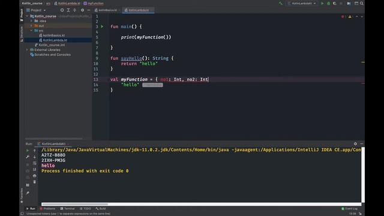Run the program with the green play button in the top toolbar
The image size is (384, 216).
tap(322, 4)
